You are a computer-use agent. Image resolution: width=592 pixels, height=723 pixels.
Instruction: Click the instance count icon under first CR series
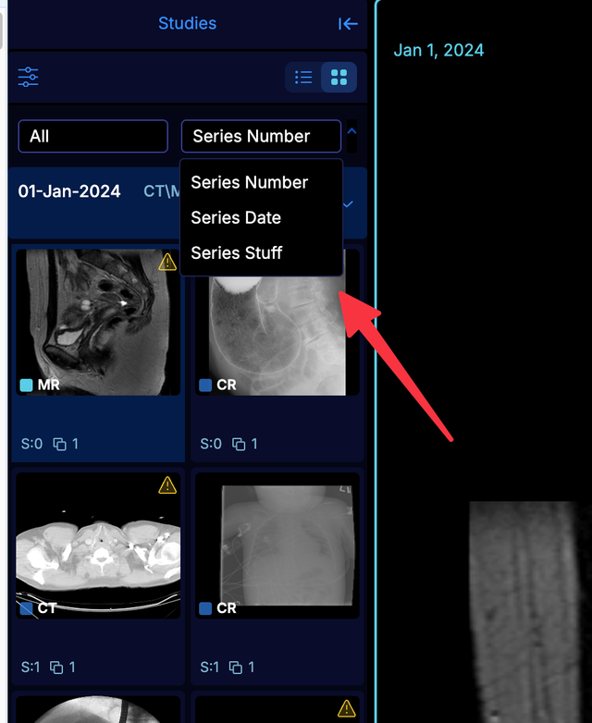coord(239,444)
